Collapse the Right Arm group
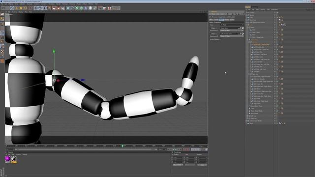This screenshot has width=315, height=177. (x=250, y=74)
